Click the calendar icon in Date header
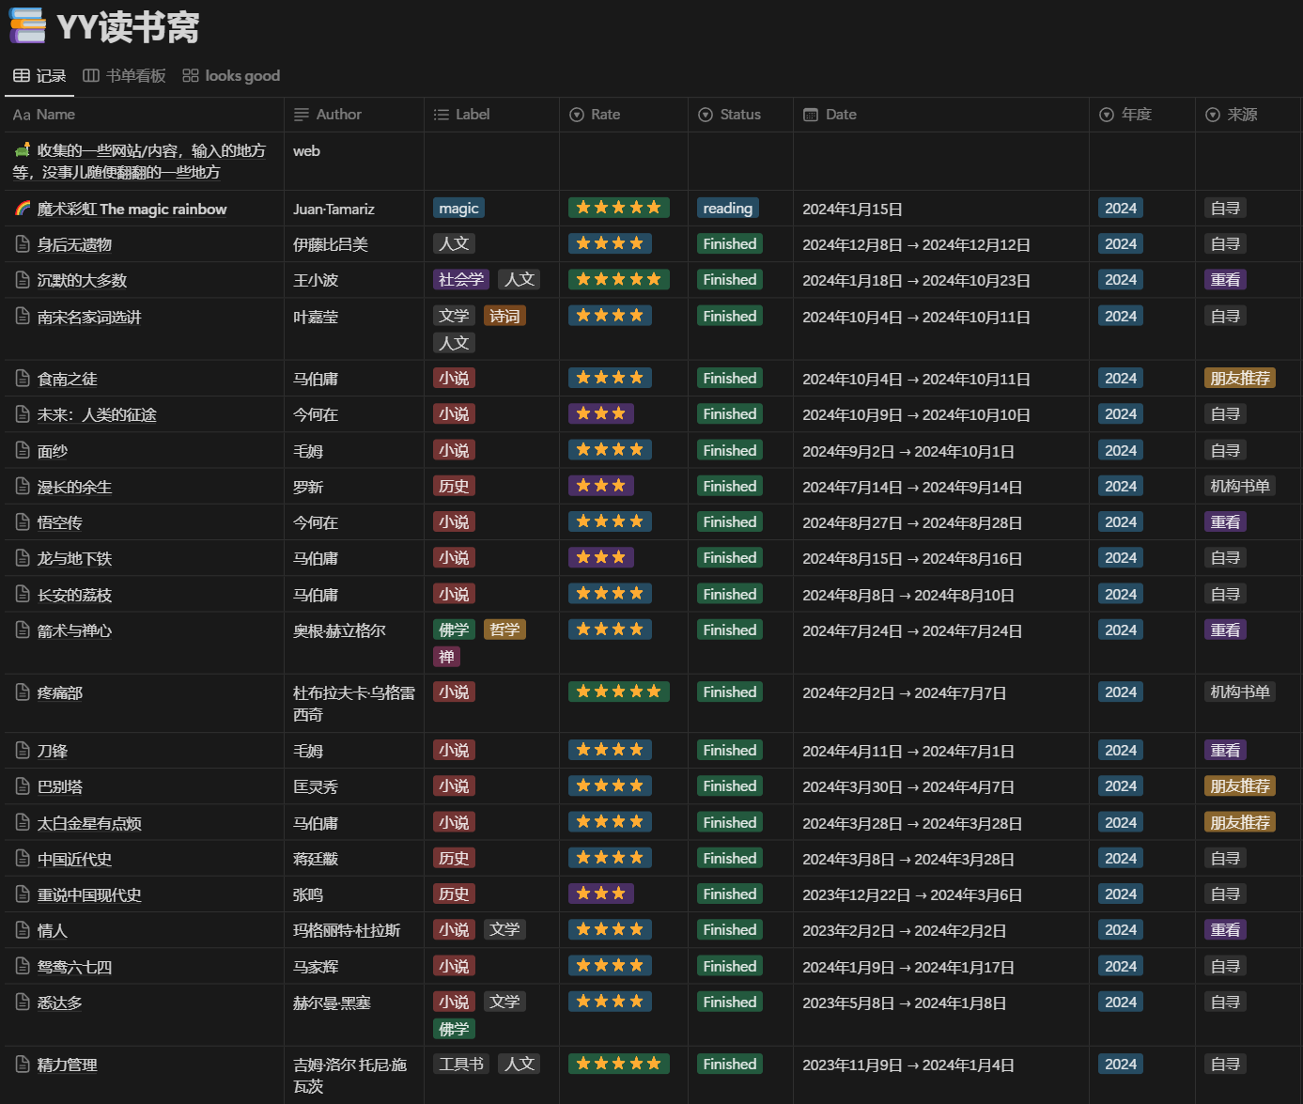The image size is (1303, 1104). coord(811,115)
